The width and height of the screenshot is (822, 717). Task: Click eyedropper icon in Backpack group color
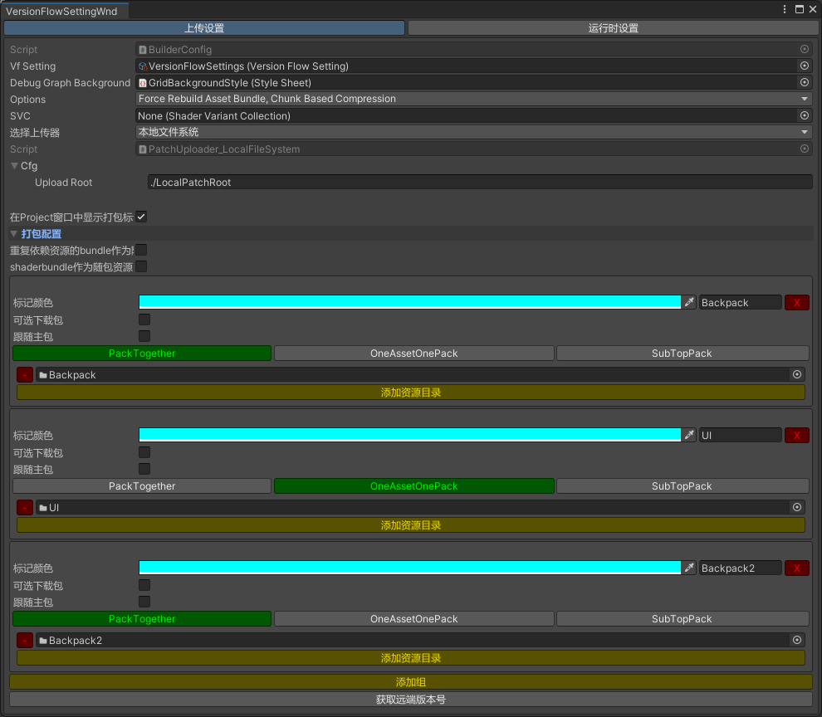point(689,303)
